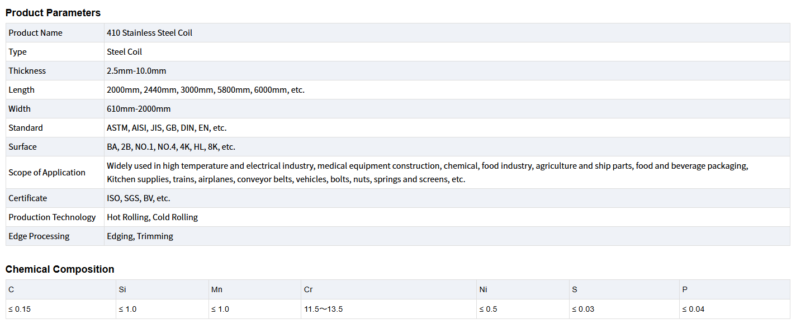This screenshot has width=796, height=333.
Task: Click the Length row label
Action: tap(21, 90)
